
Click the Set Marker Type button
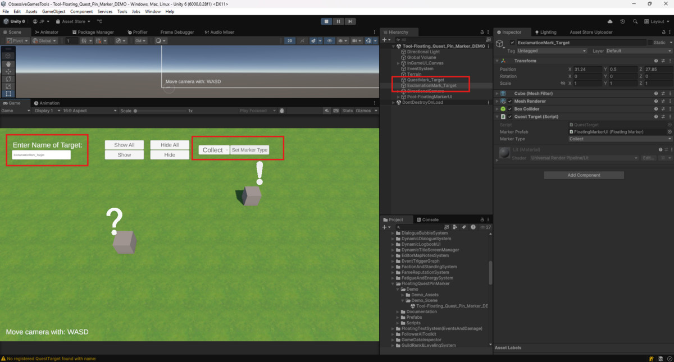point(249,150)
